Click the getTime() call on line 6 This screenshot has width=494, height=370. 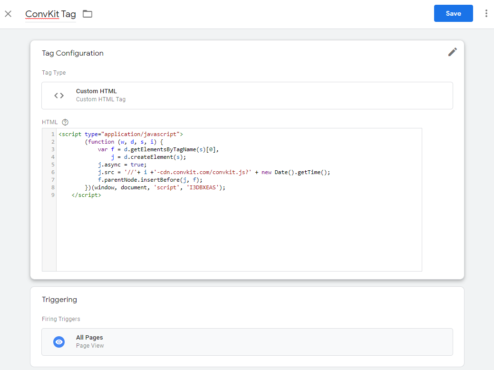pos(312,172)
